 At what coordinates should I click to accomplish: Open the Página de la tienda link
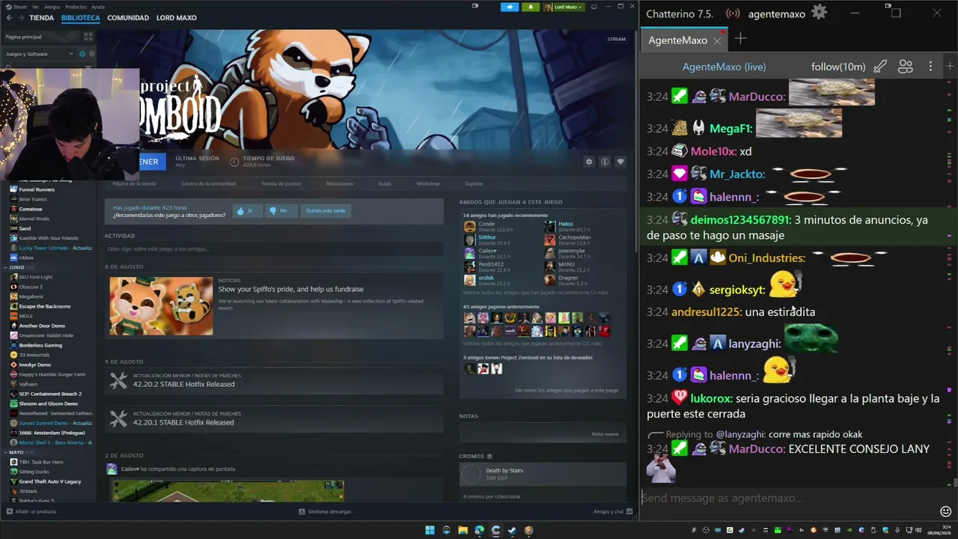(135, 183)
